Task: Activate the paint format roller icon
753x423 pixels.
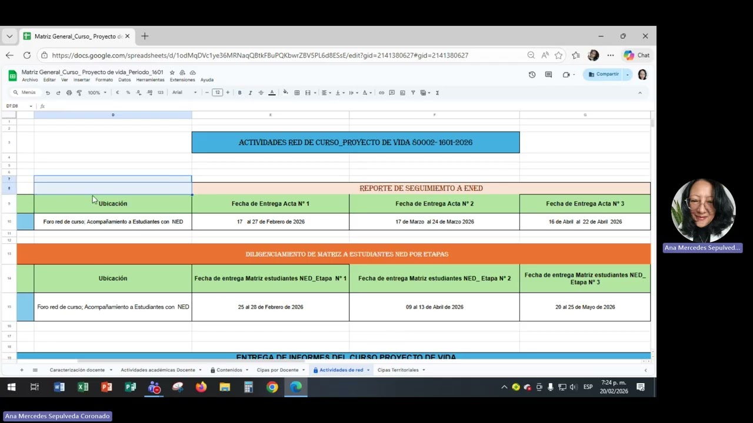Action: coord(79,93)
